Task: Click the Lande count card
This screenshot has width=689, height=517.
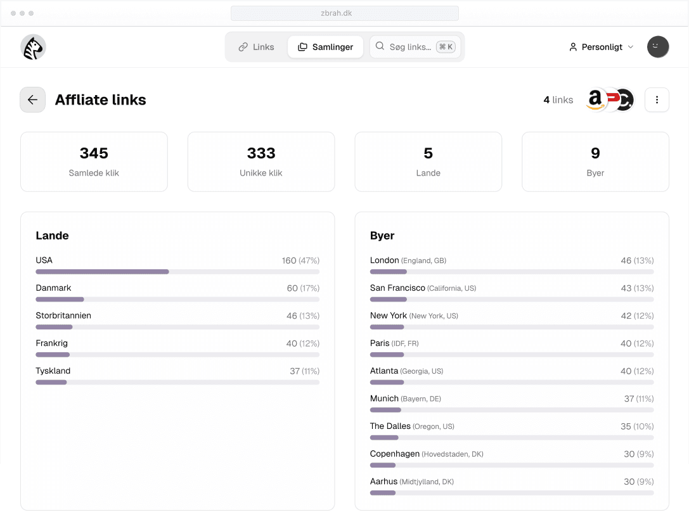Action: click(x=428, y=162)
